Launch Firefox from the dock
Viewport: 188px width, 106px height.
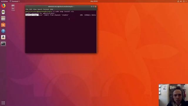3,6
